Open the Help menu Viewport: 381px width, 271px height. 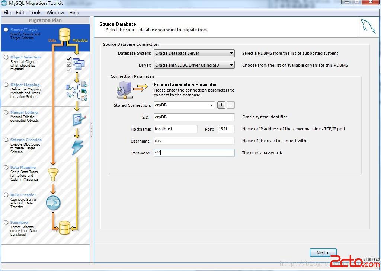click(x=74, y=12)
